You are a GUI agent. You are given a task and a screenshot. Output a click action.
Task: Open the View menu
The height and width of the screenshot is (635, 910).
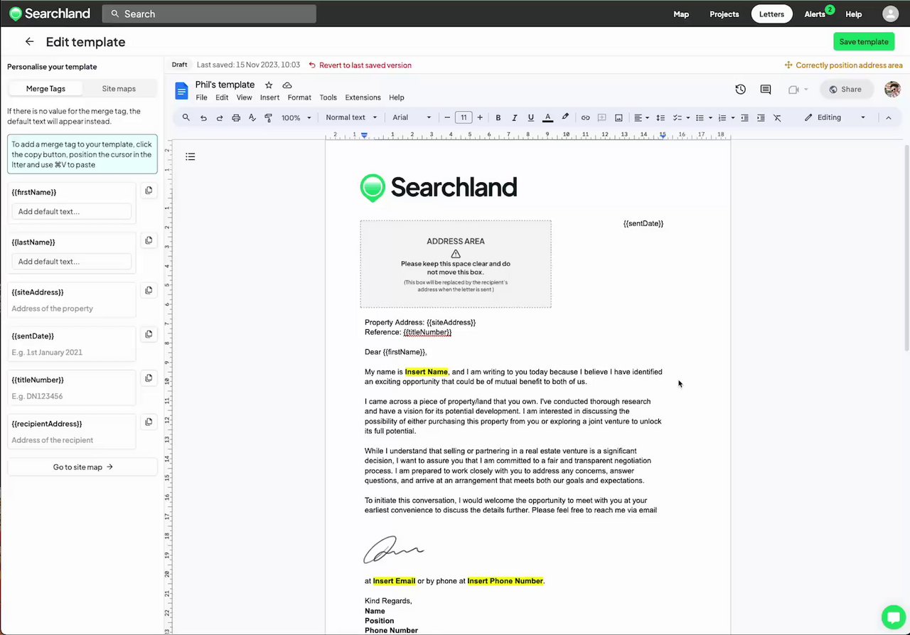tap(245, 97)
